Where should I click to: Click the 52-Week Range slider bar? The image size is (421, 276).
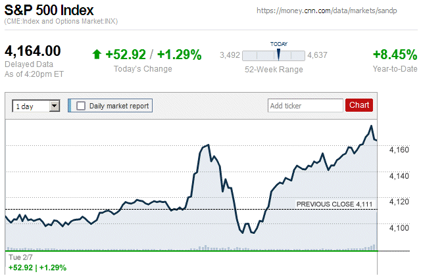(x=274, y=56)
